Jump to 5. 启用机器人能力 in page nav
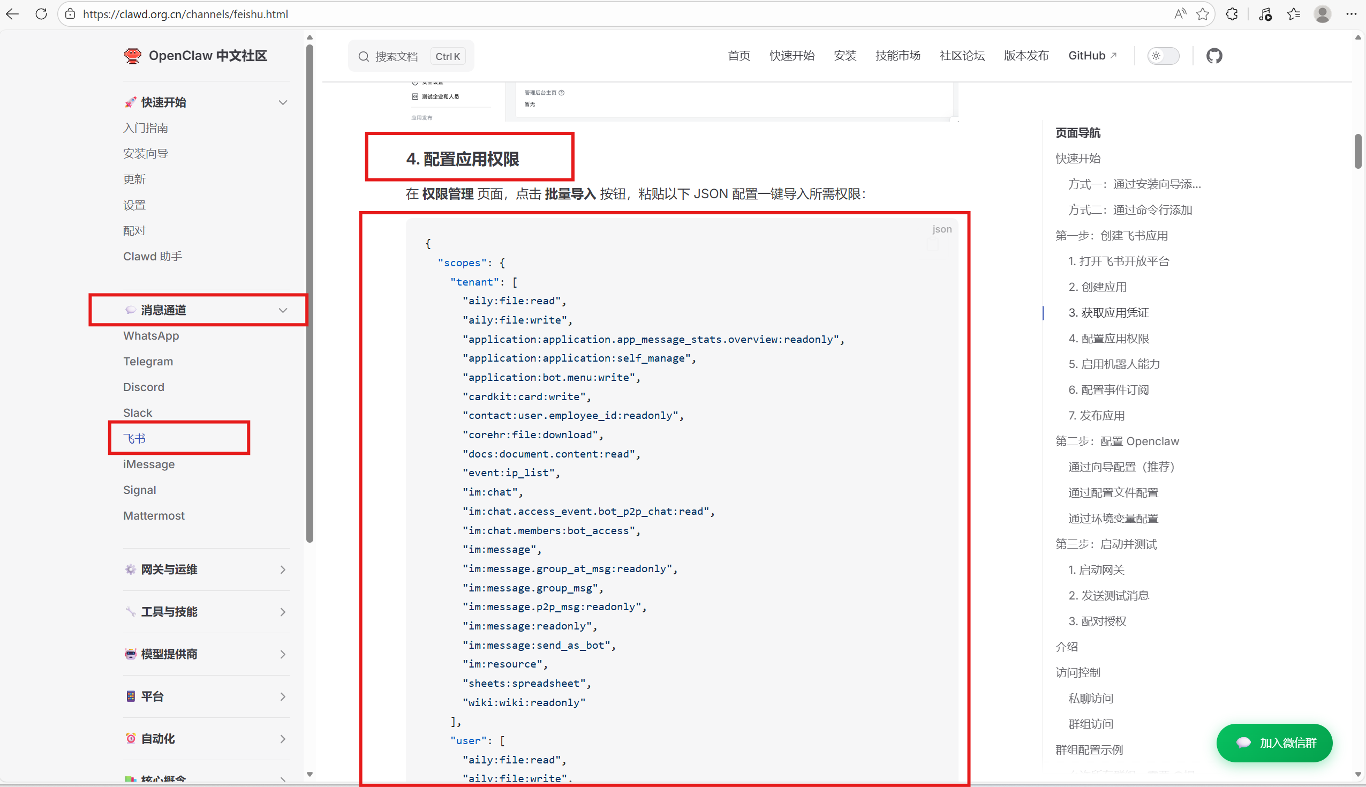Viewport: 1366px width, 787px height. point(1114,364)
